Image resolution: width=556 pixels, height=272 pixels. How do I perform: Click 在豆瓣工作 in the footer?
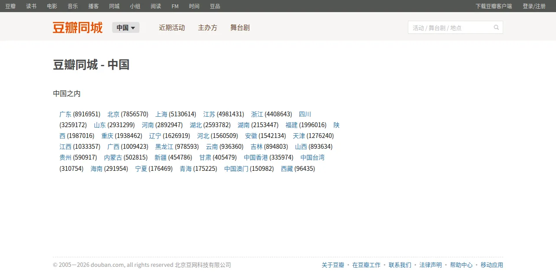366,265
